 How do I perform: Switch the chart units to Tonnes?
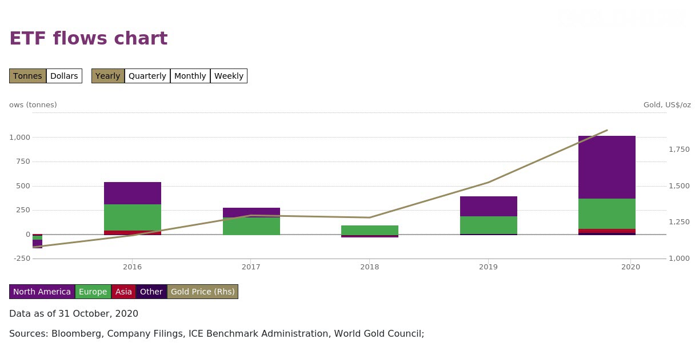27,76
